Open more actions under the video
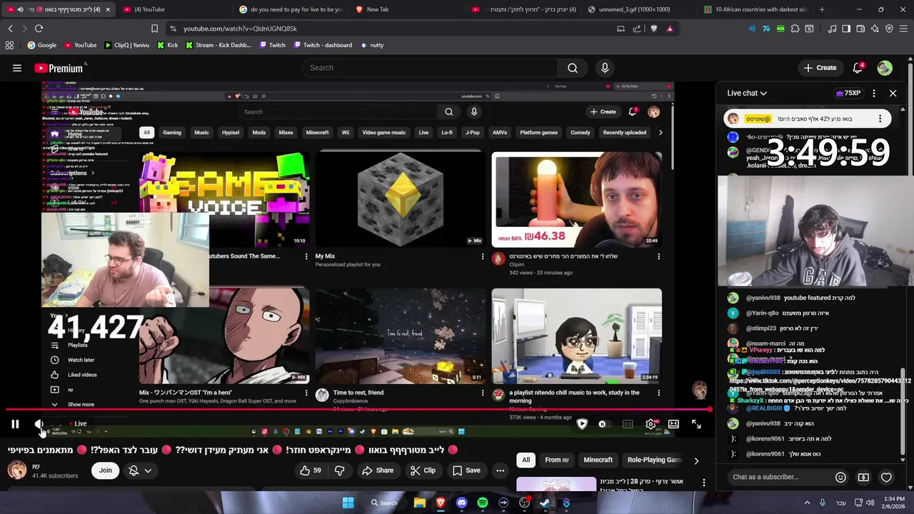The width and height of the screenshot is (914, 514). (500, 470)
